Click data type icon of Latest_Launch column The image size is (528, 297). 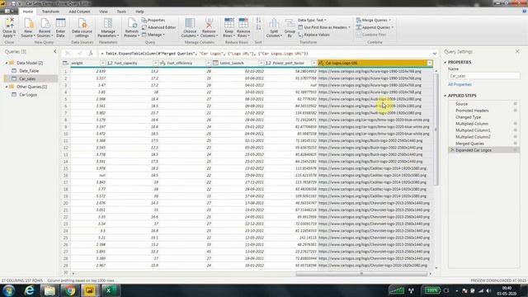[215, 63]
